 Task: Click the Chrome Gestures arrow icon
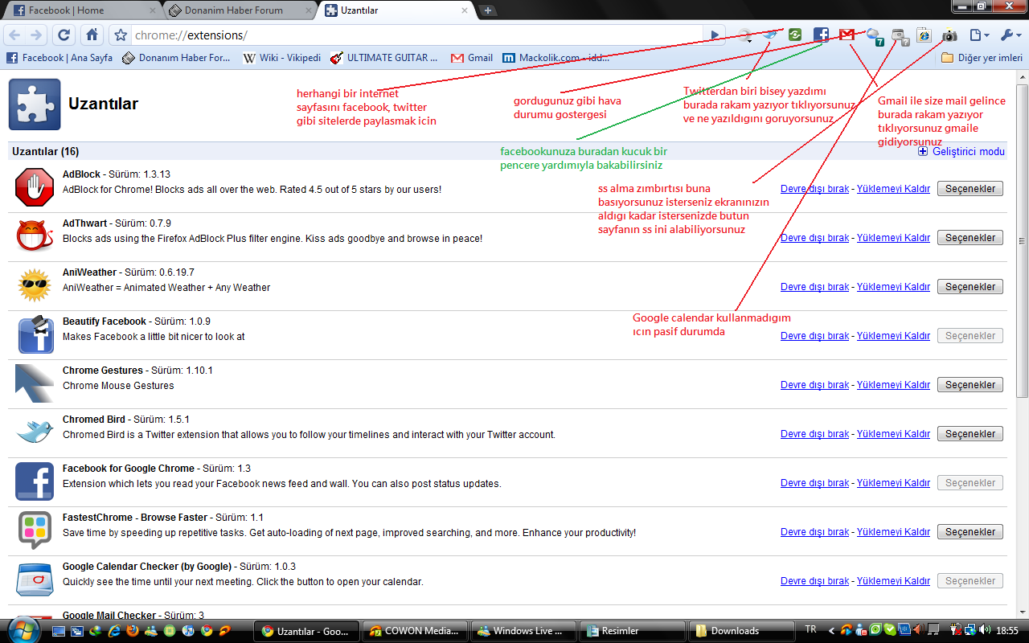coord(35,384)
